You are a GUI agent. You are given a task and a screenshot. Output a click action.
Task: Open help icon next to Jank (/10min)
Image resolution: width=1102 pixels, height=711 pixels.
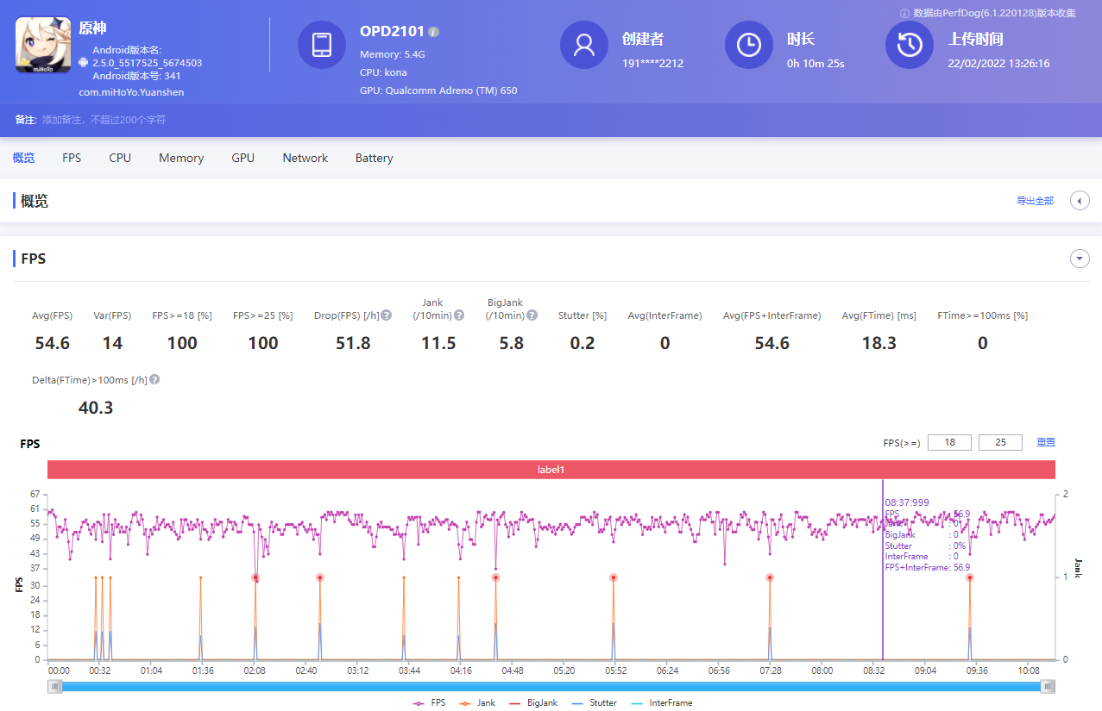(459, 315)
